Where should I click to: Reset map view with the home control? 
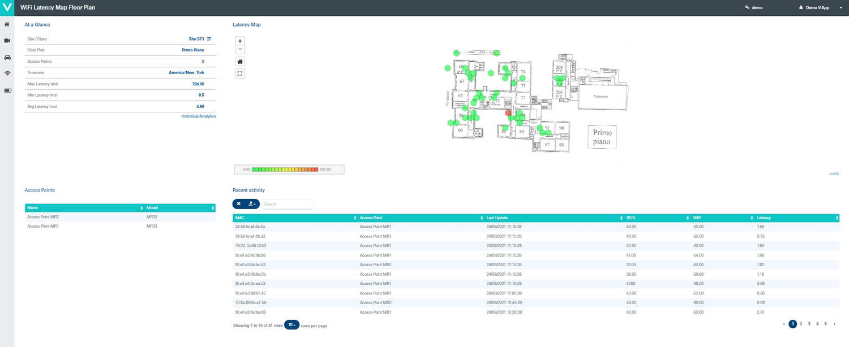240,61
